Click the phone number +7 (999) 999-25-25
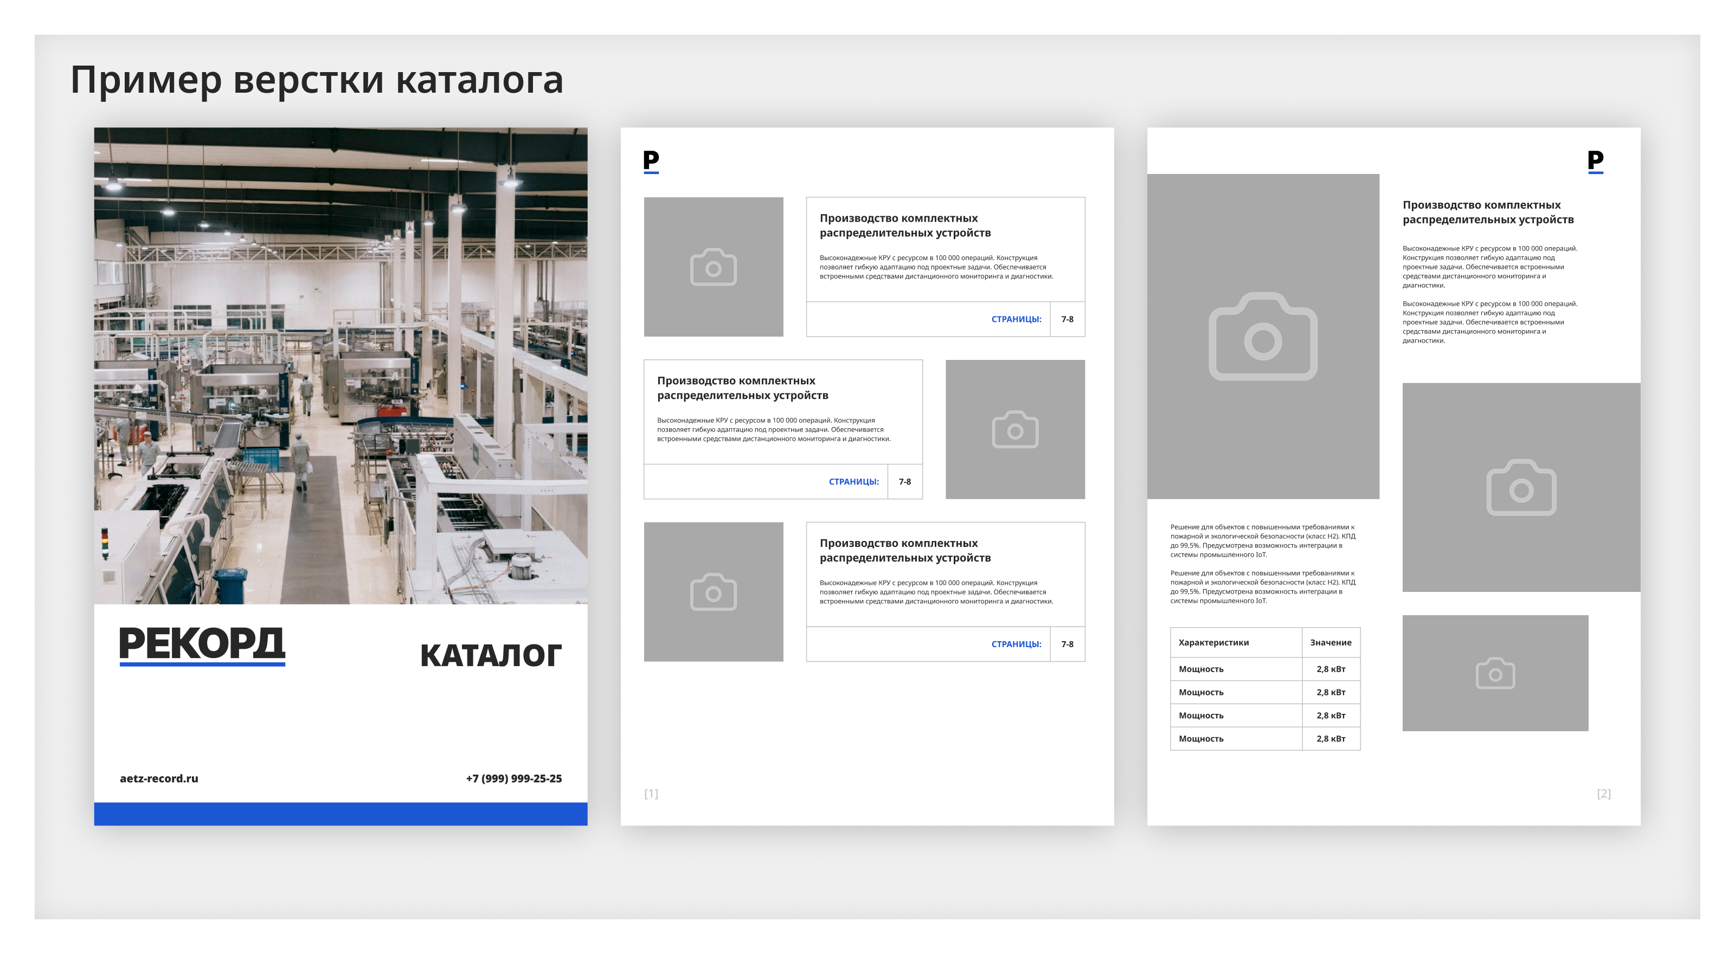1735x954 pixels. click(515, 778)
